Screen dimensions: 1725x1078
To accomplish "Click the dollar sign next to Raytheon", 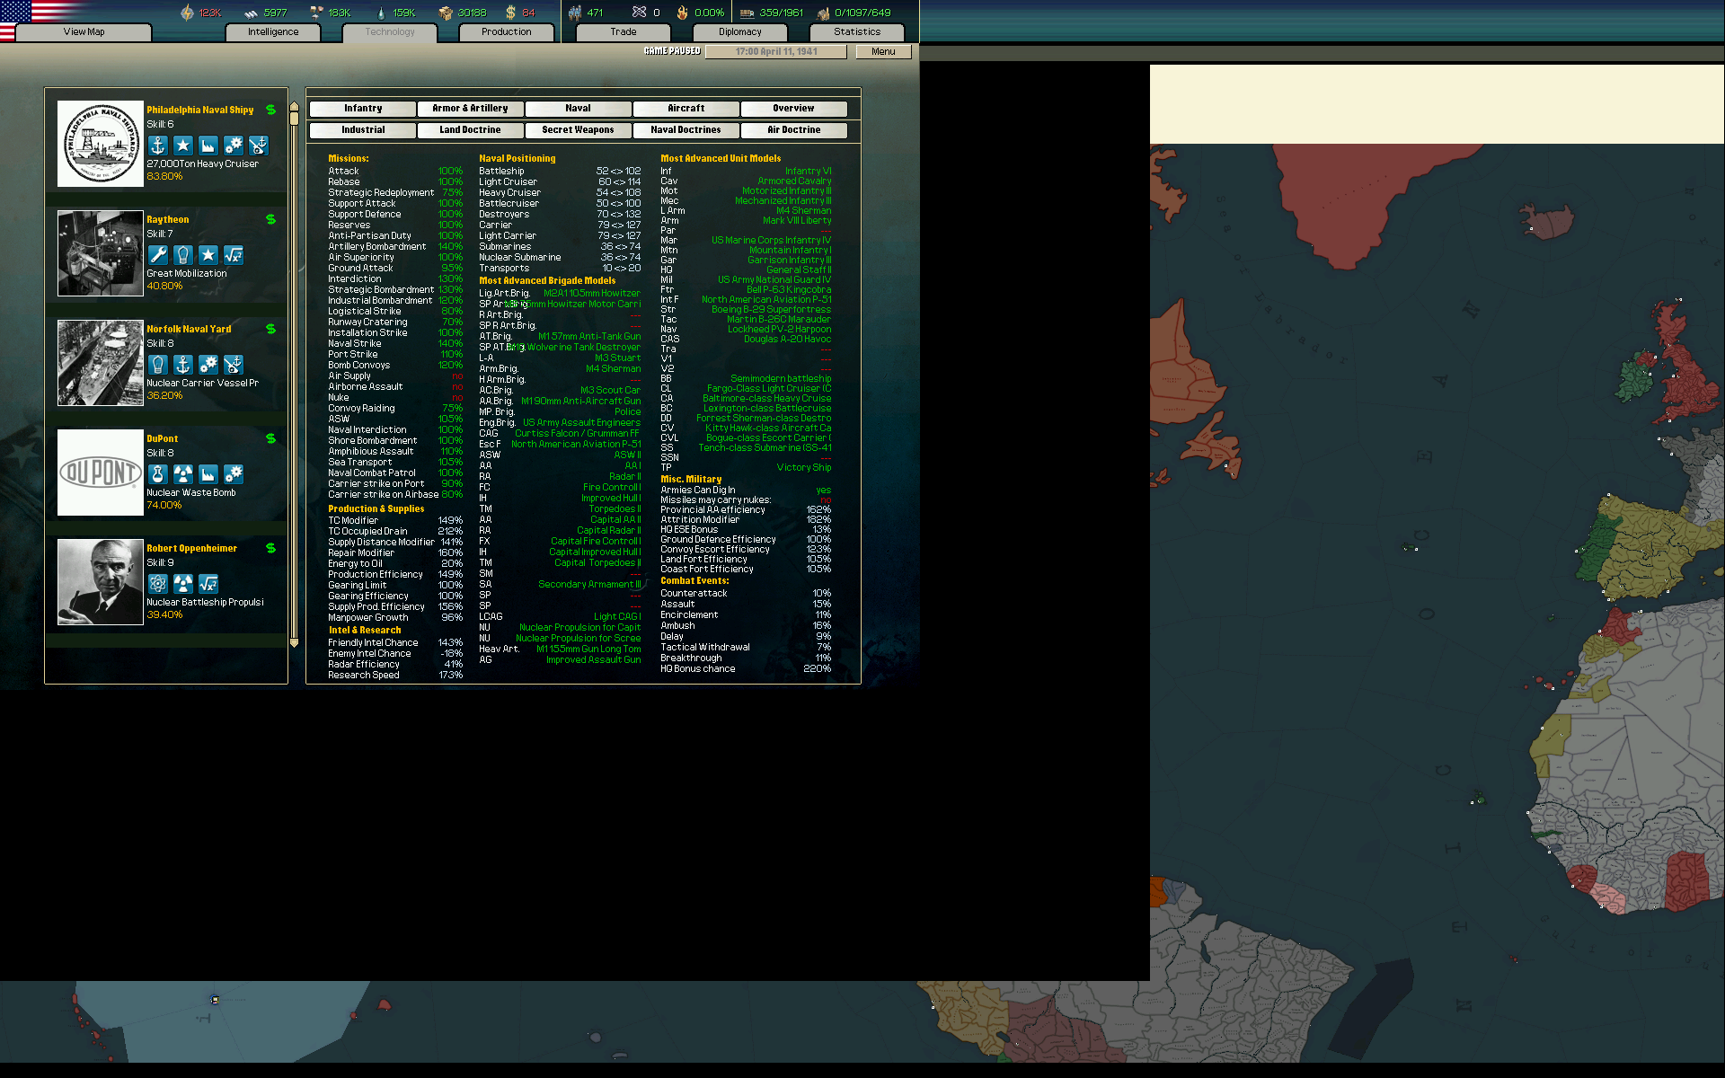I will [270, 219].
